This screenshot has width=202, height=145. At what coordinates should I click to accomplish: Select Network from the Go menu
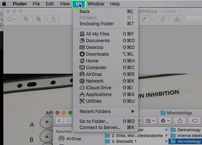[106, 81]
